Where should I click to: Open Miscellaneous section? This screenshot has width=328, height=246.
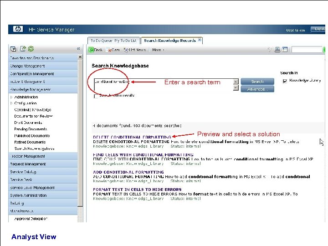pyautogui.click(x=43, y=211)
